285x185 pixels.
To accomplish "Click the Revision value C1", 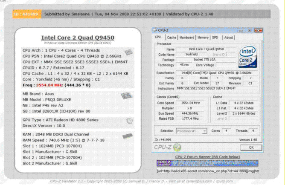I will (x=250, y=83).
